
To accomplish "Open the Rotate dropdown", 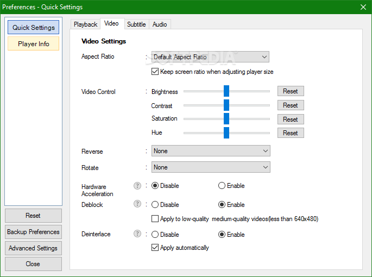I will pos(211,167).
